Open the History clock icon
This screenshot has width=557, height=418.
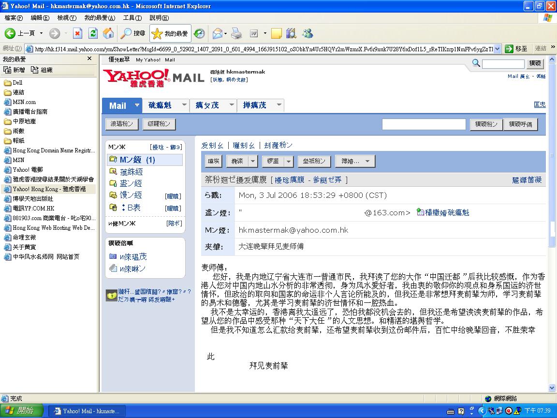click(199, 33)
